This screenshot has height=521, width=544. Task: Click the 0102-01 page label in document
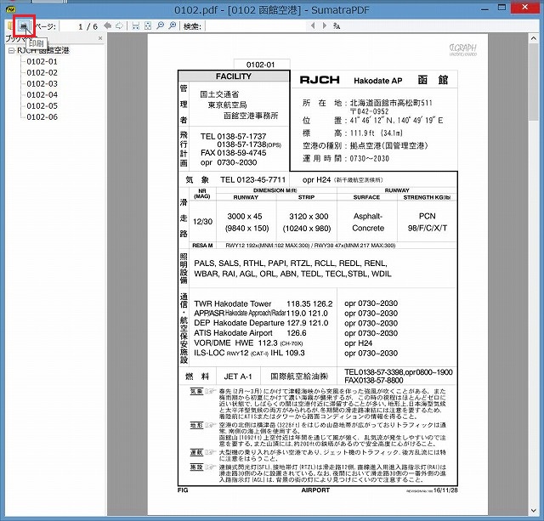[x=261, y=65]
